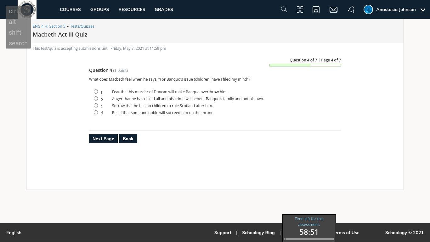Click the submission deadline notice text

pos(99,49)
